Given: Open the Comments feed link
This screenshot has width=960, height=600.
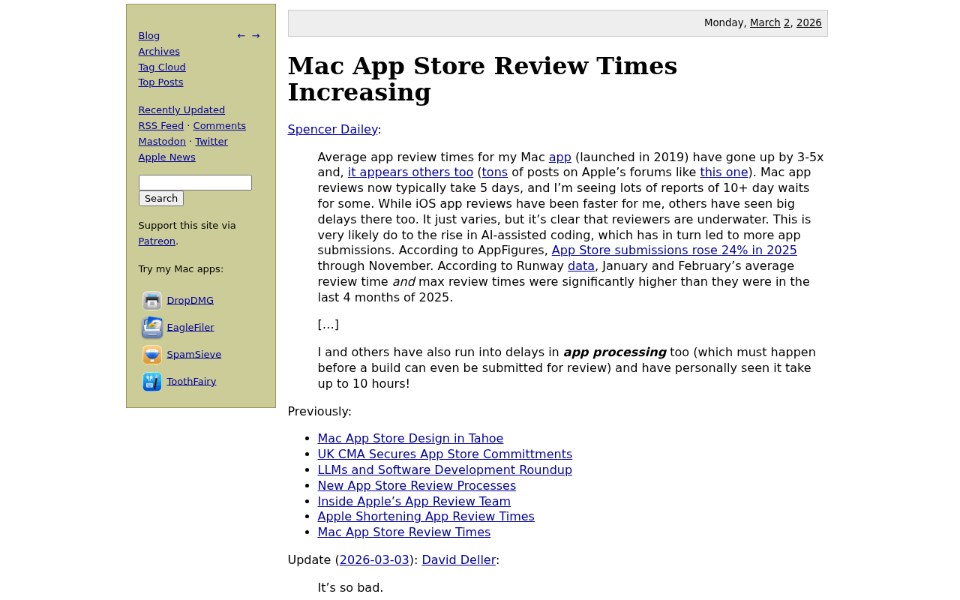Looking at the screenshot, I should (x=220, y=126).
